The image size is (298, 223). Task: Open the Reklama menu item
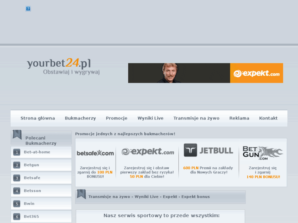pyautogui.click(x=239, y=118)
